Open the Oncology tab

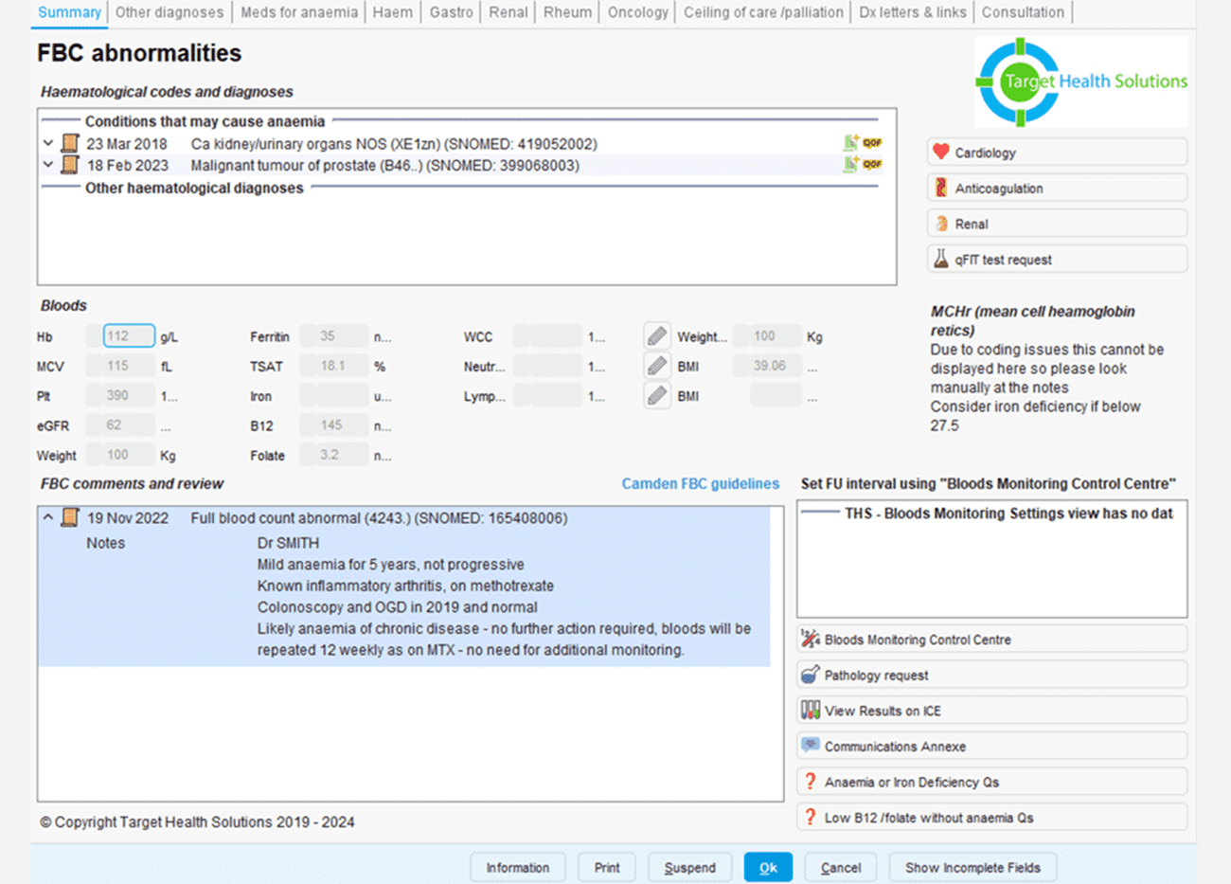(x=637, y=12)
